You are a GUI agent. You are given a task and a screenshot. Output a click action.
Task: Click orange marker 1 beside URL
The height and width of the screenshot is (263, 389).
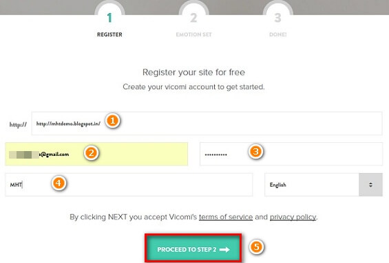tap(113, 121)
